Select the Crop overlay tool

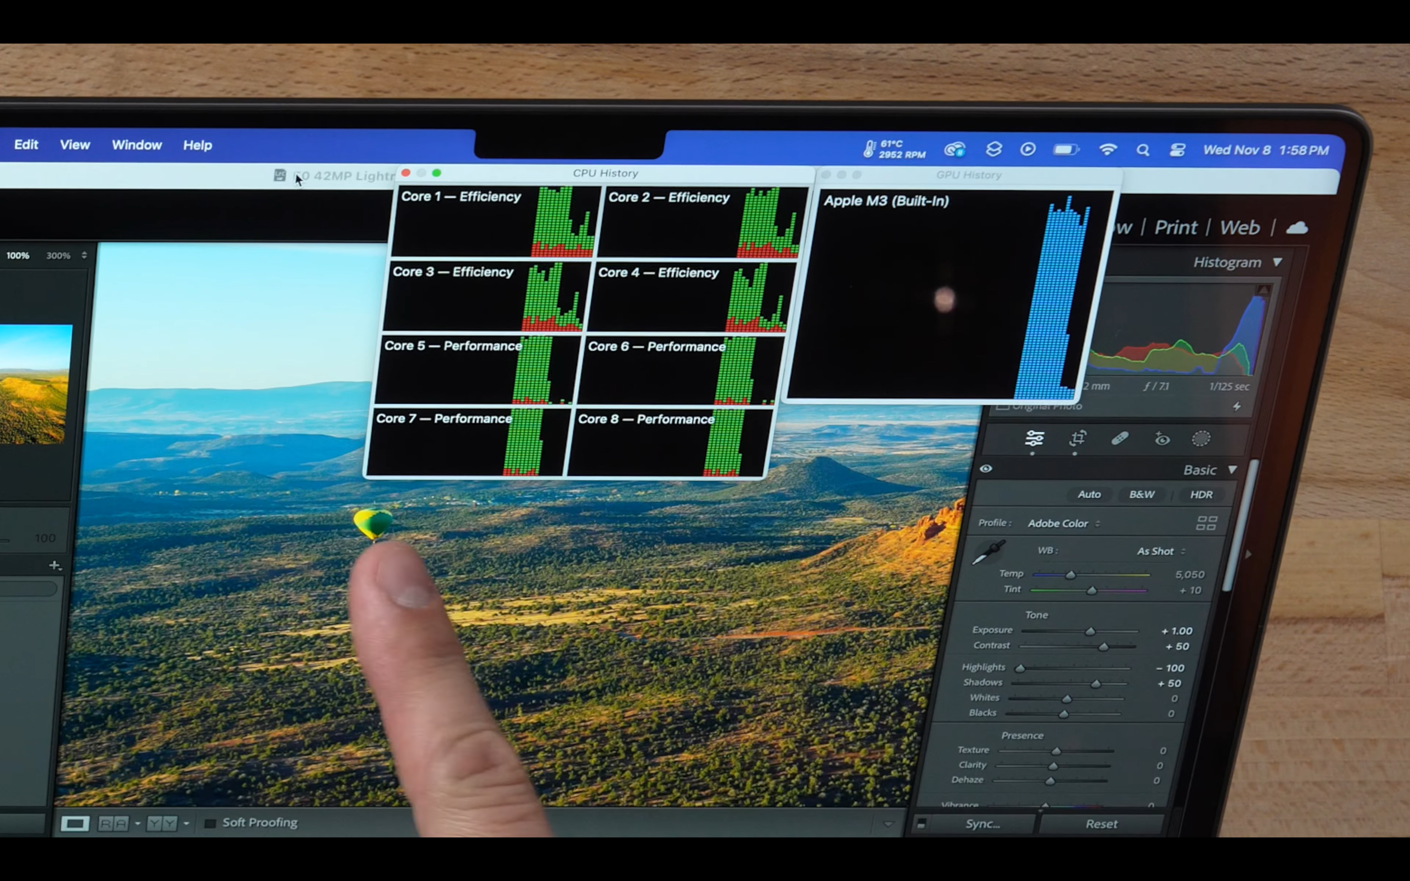(1078, 438)
